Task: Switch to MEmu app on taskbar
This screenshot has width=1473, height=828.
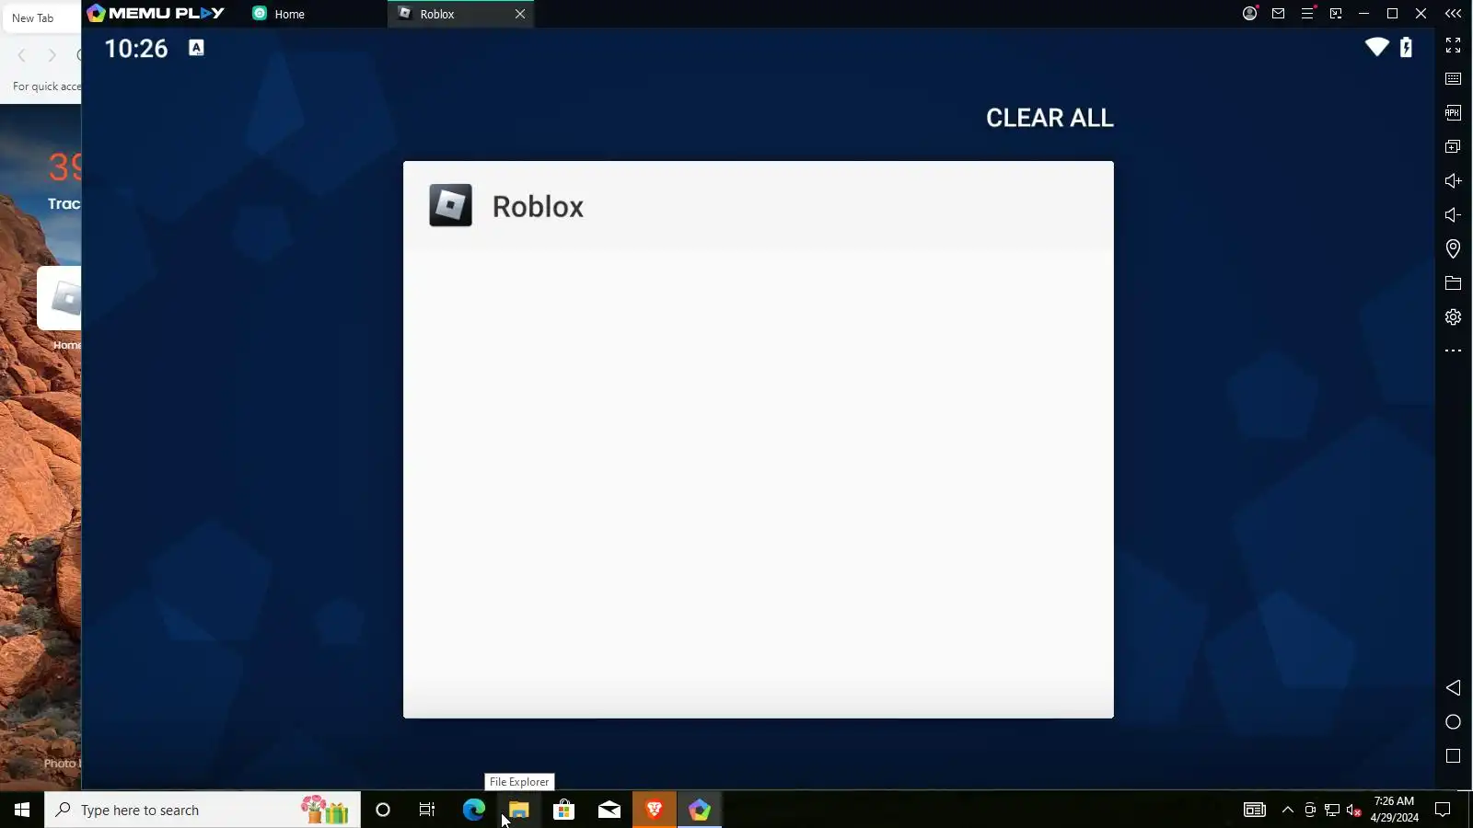Action: [x=700, y=810]
